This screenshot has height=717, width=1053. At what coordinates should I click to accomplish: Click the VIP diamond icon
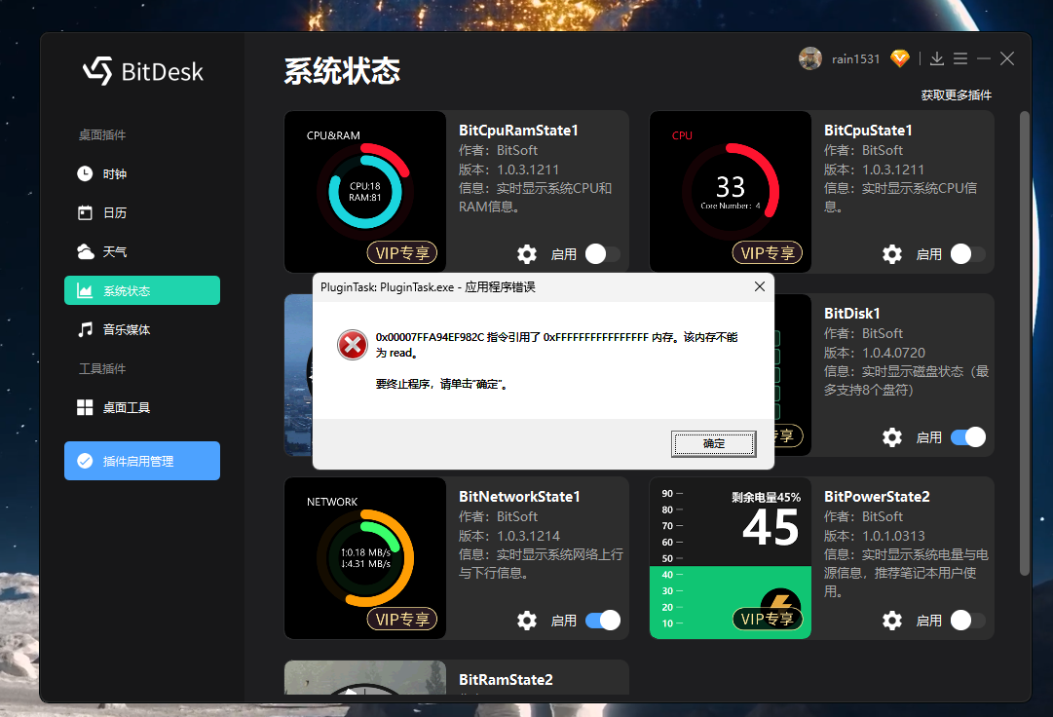900,59
